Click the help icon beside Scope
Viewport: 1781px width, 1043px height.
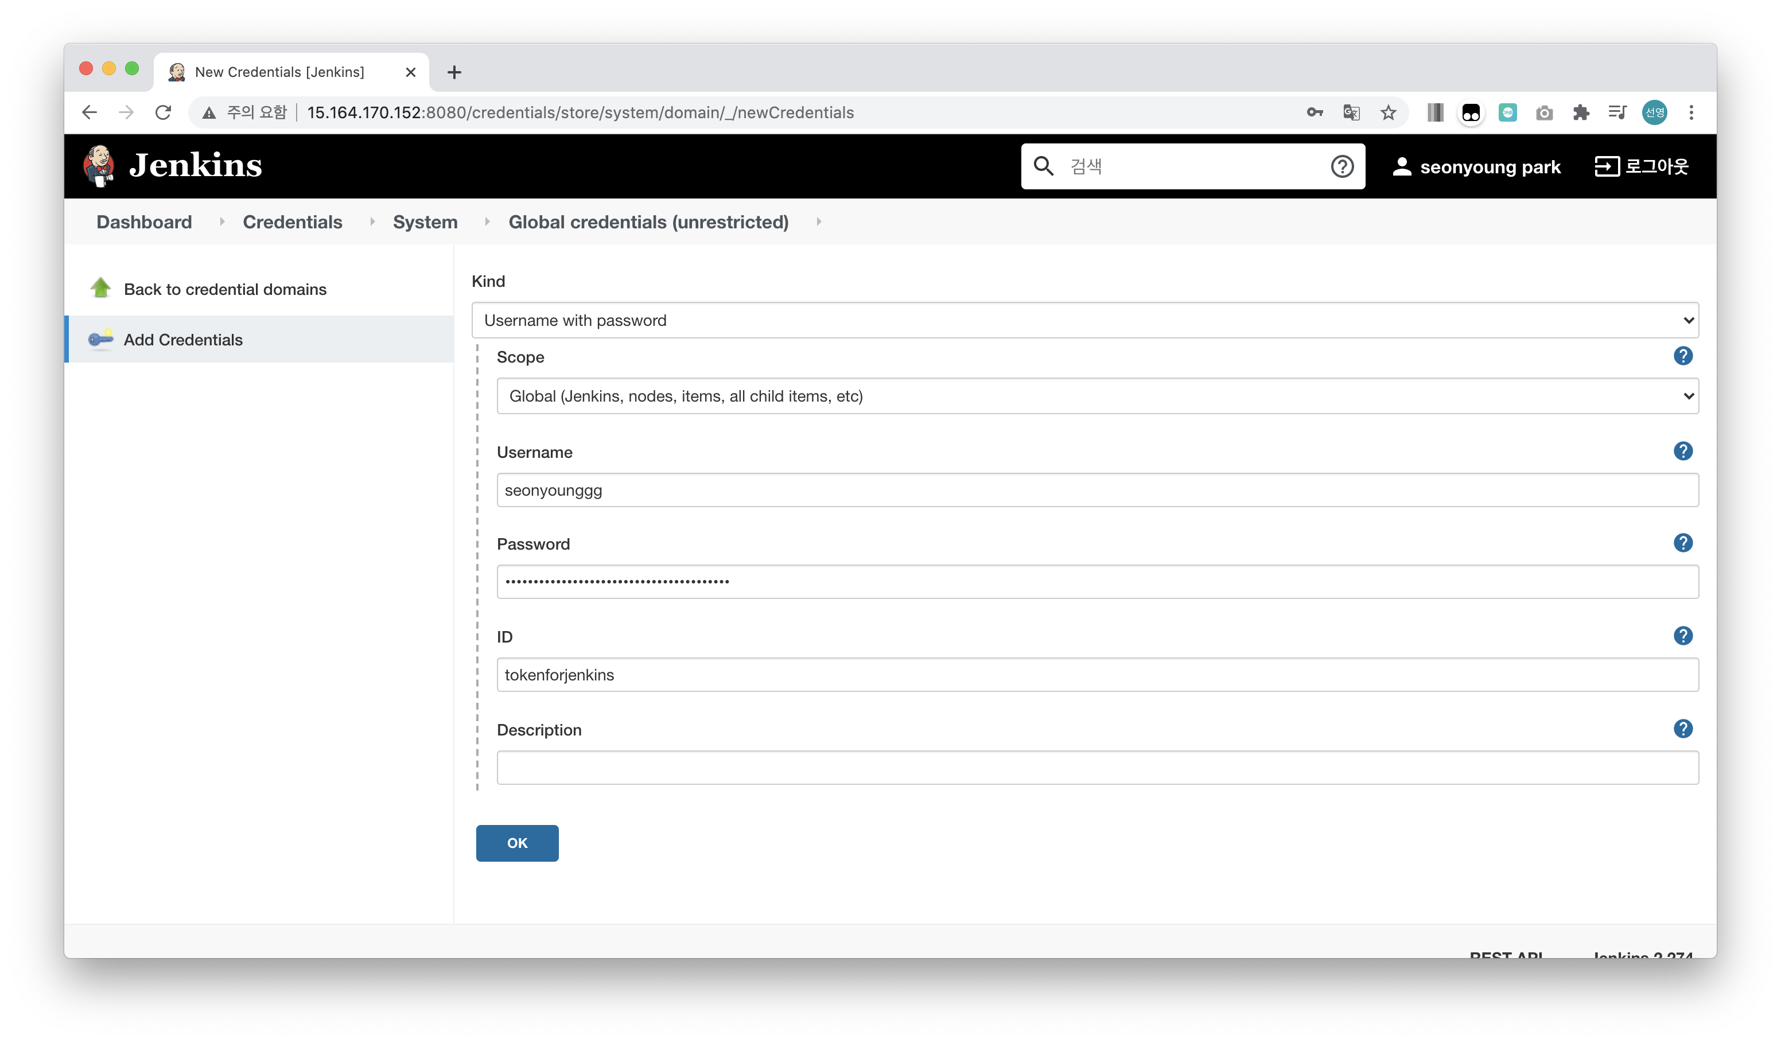(1683, 356)
